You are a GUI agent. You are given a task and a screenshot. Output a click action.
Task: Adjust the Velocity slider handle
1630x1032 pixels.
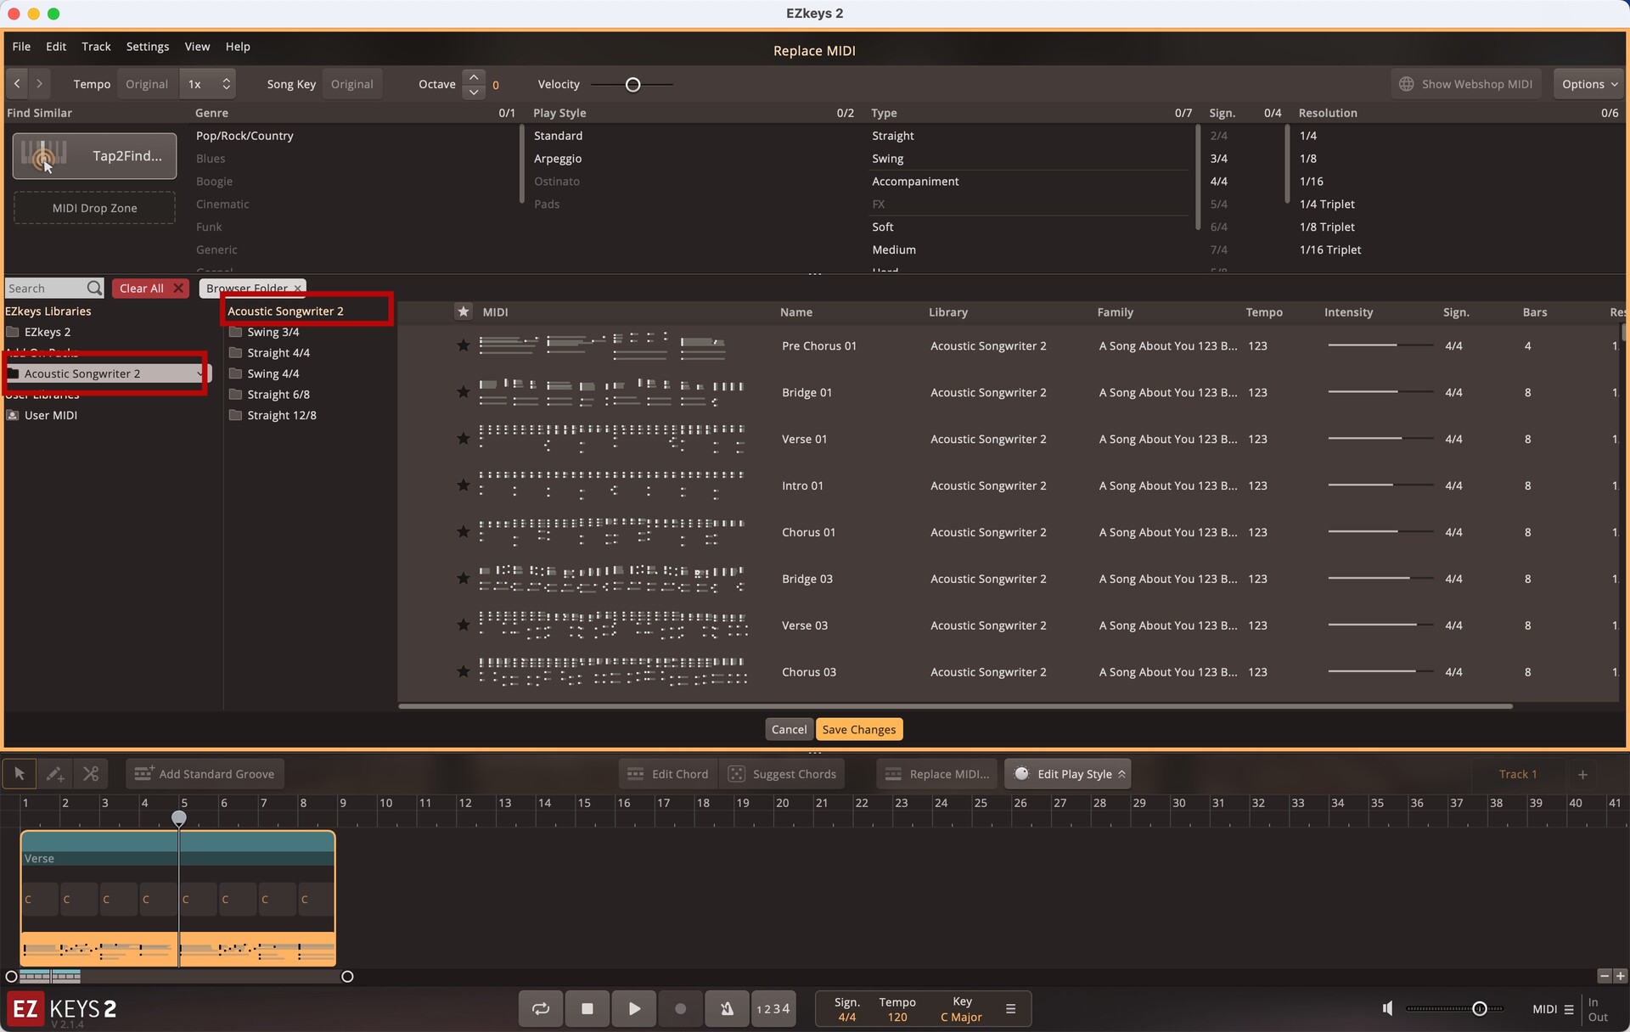[632, 85]
